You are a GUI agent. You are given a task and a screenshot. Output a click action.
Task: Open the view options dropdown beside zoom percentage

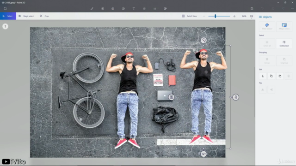click(252, 17)
